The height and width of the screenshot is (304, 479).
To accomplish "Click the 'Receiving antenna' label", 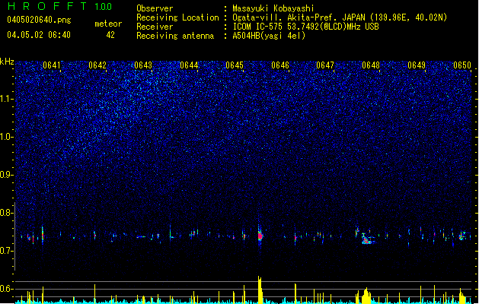I will (175, 36).
